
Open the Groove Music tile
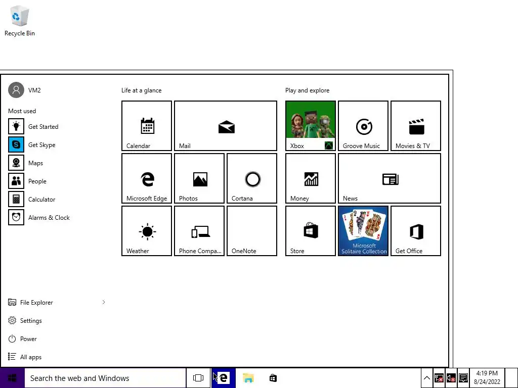[x=363, y=126]
